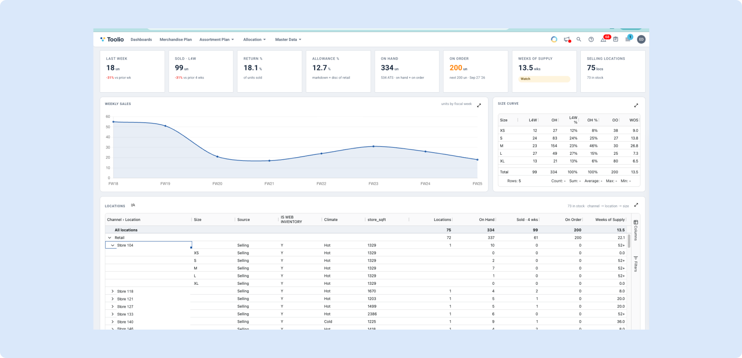Maximize the Locations panel
This screenshot has width=742, height=358.
(x=636, y=205)
